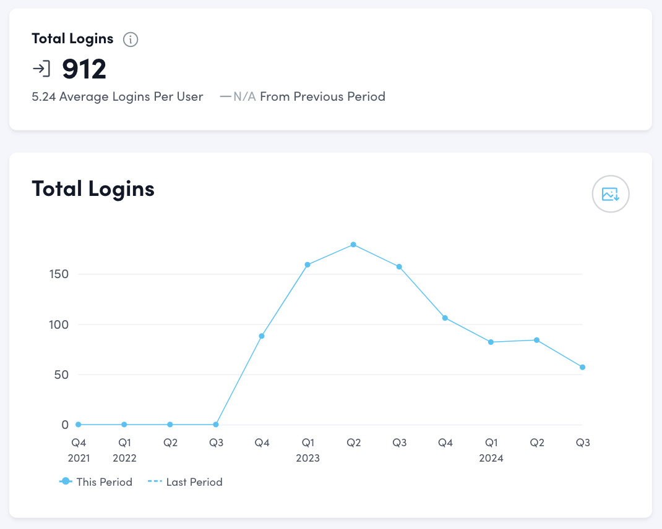
Task: Toggle the Last Period legend item
Action: [x=186, y=482]
